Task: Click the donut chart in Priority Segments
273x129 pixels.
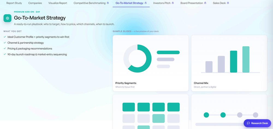Action: 138,59
